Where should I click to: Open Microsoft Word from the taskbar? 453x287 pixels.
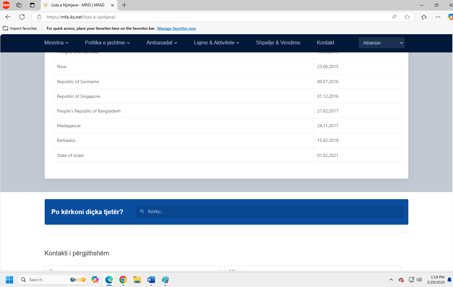(x=151, y=280)
